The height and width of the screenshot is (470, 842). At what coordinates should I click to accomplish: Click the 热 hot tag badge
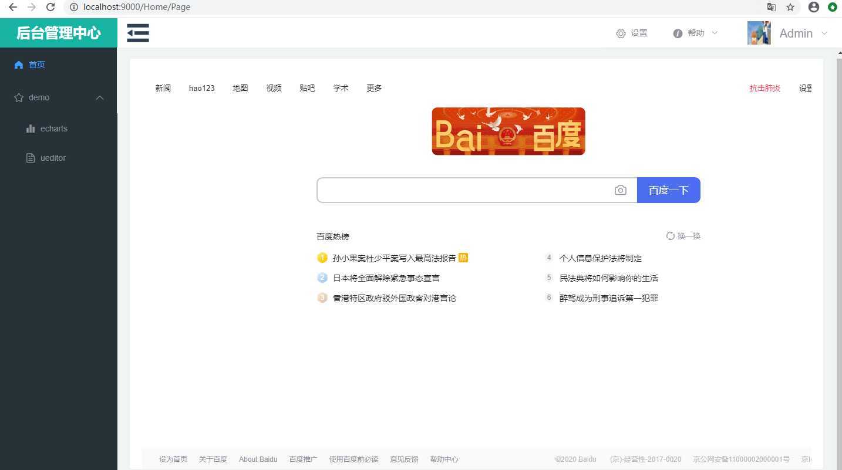(463, 258)
